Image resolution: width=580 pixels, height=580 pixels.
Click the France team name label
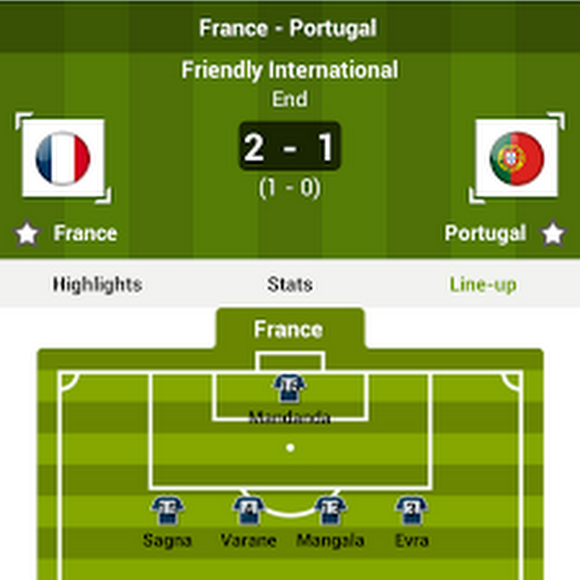point(85,233)
